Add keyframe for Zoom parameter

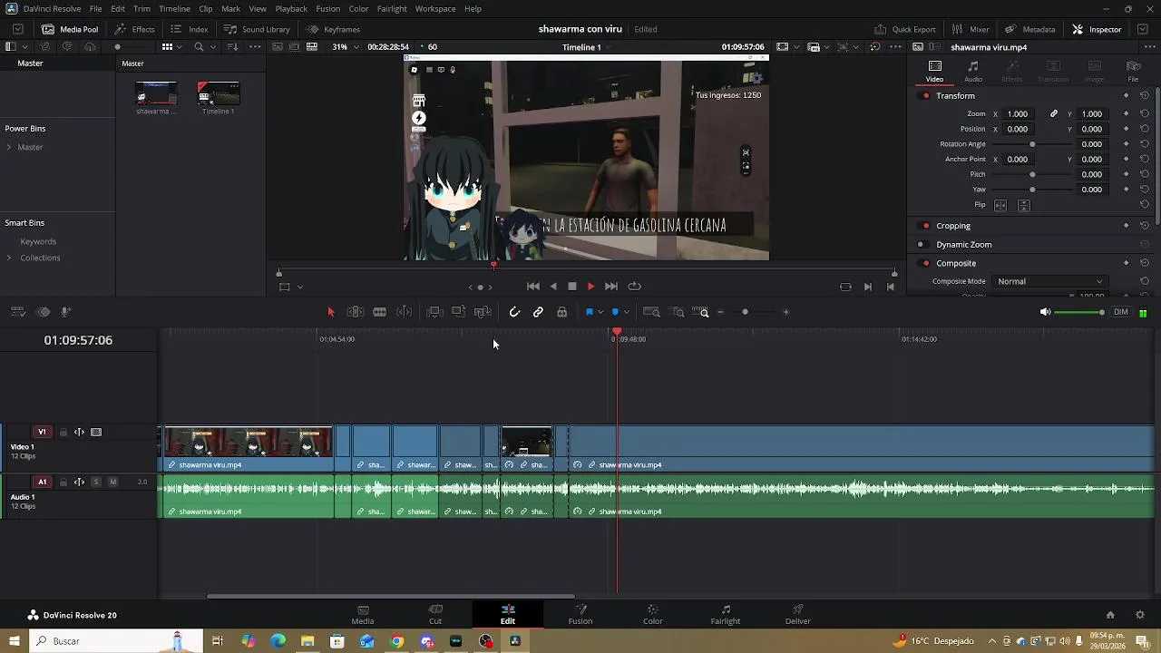[1126, 114]
